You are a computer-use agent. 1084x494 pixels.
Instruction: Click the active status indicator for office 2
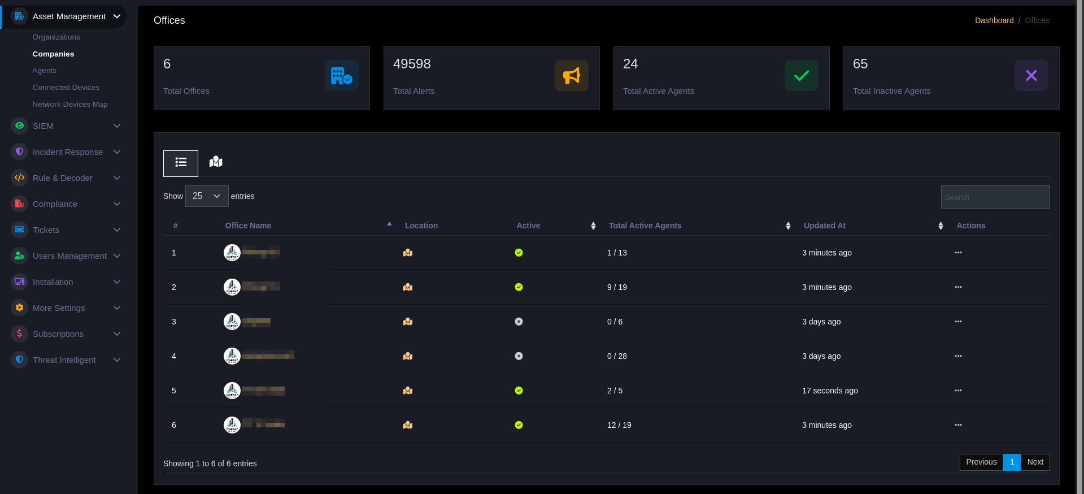click(519, 287)
